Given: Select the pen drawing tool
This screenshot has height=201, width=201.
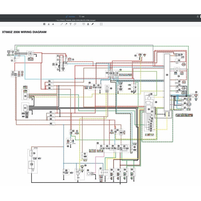Looking at the screenshot, I should [x=62, y=24].
